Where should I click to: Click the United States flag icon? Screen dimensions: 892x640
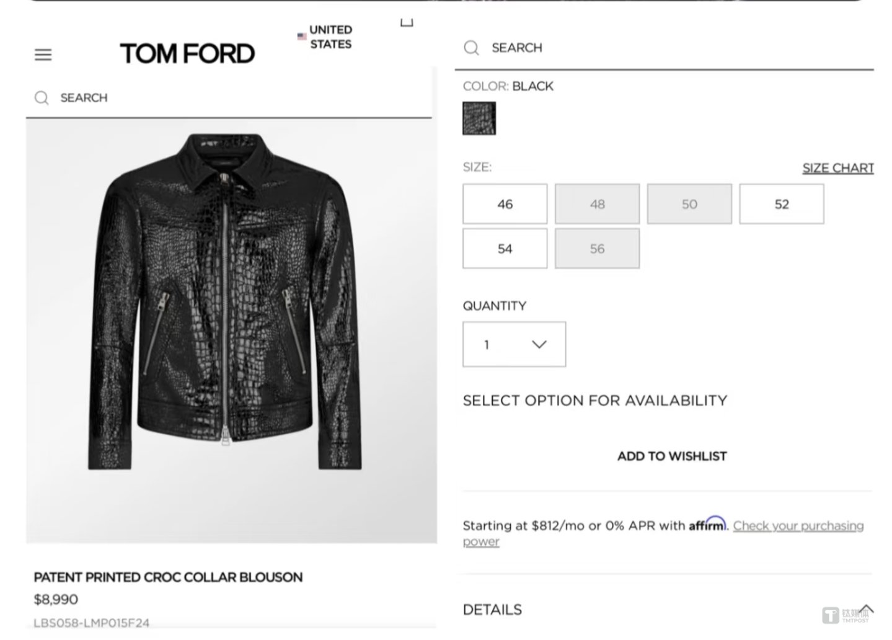click(302, 37)
